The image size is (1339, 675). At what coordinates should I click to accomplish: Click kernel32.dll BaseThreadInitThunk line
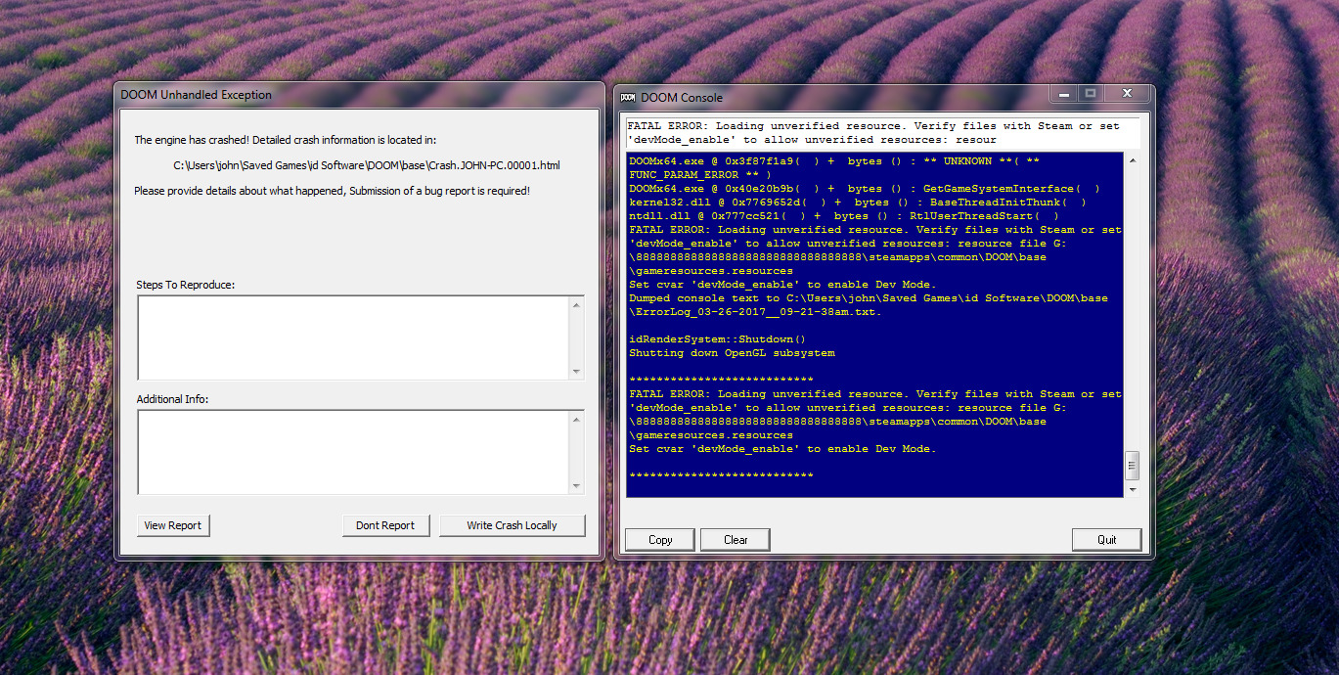coord(858,202)
